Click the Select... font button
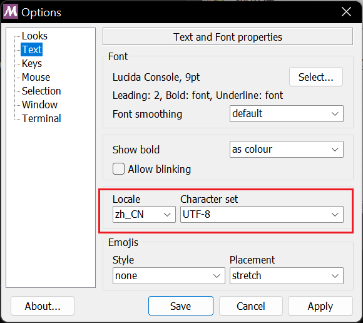This screenshot has width=363, height=323. pos(316,77)
